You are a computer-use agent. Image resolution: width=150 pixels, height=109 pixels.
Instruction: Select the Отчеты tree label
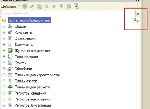click(21, 63)
